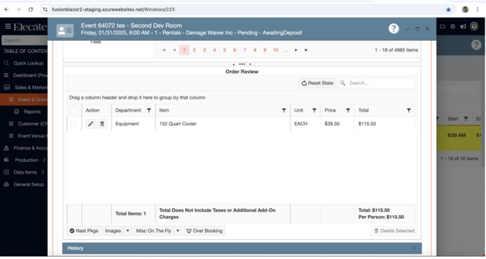Click the Over Booking button
Screen dimensions: 486x259
(205, 231)
